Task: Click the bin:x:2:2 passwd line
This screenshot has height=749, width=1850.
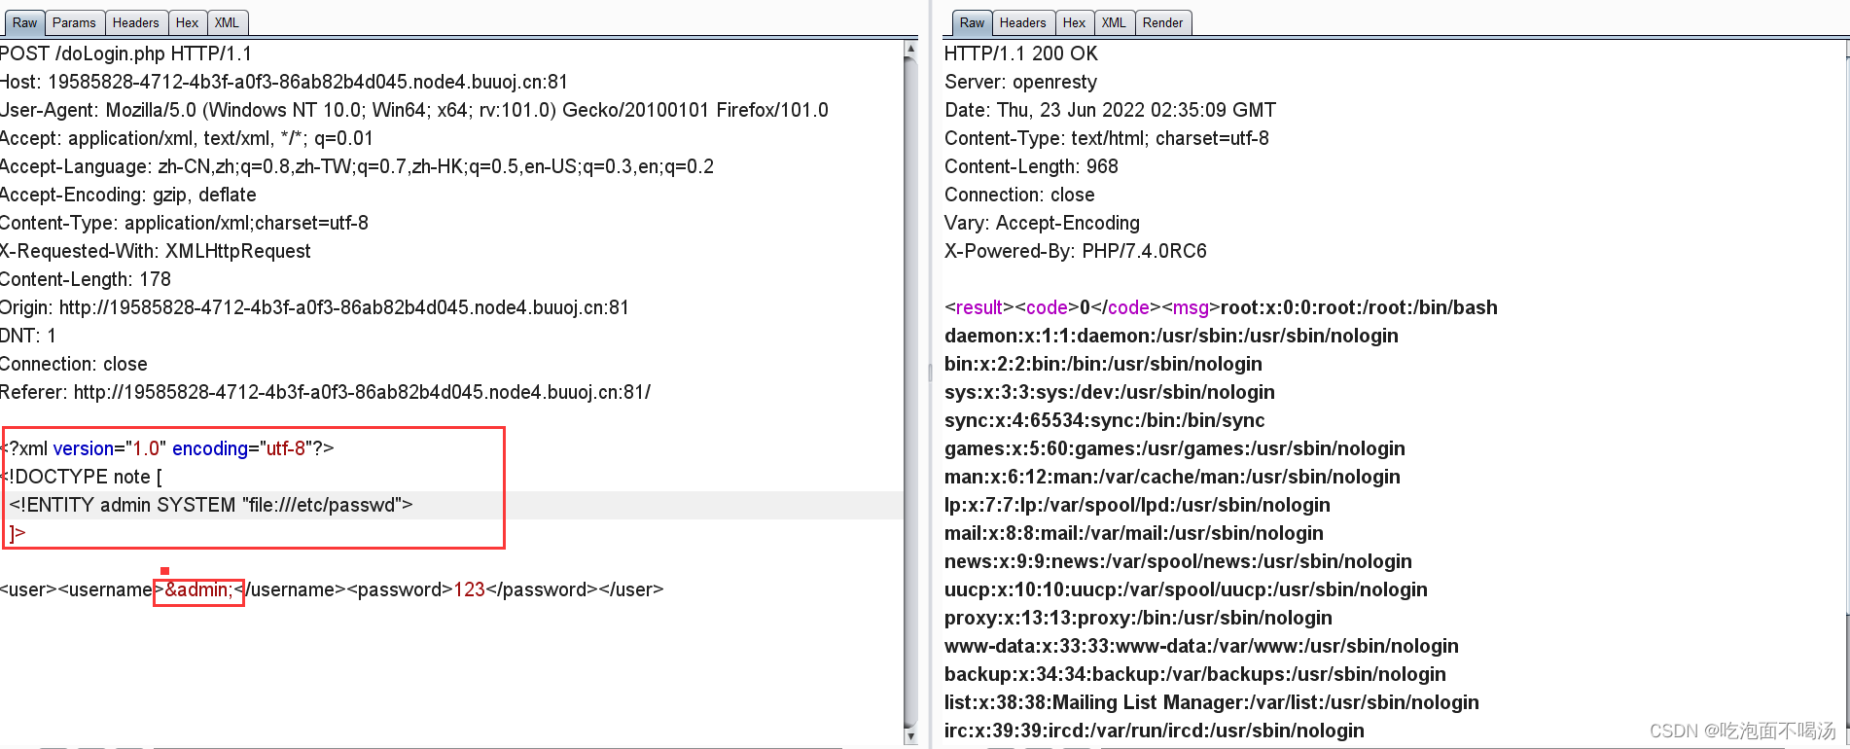Action: (x=1103, y=364)
